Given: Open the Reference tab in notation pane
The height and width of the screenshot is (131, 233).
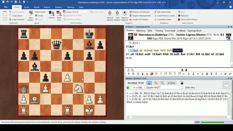Looking at the screenshot, I should click(141, 31).
